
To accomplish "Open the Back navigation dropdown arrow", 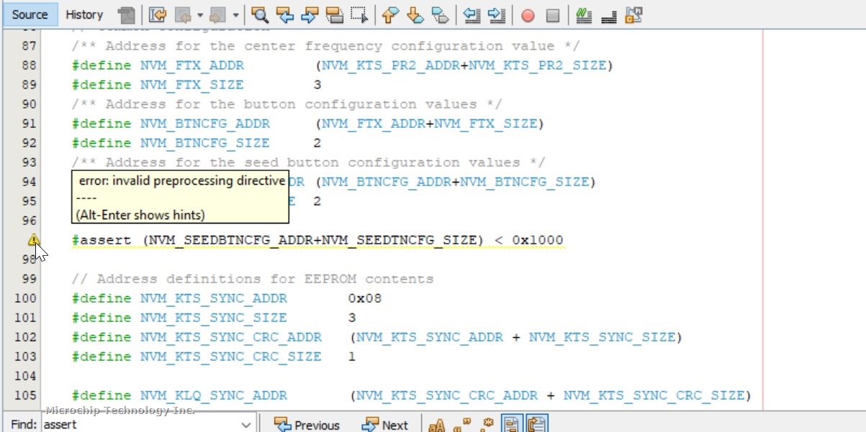I will (199, 14).
